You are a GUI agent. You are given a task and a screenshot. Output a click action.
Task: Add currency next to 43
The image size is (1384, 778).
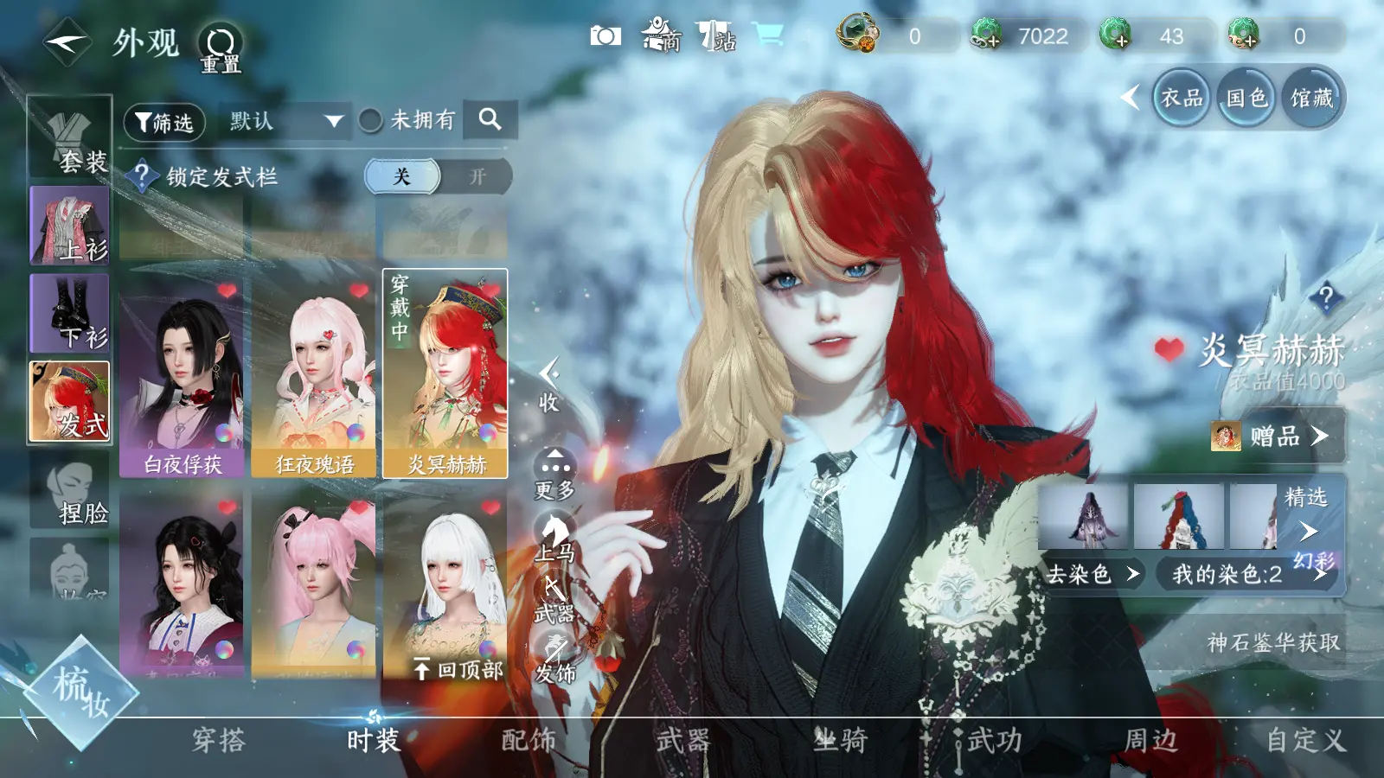click(x=1116, y=35)
